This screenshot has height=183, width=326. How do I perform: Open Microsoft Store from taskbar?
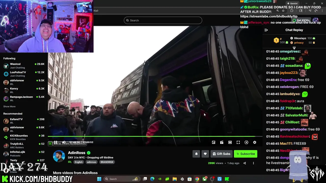(189, 179)
